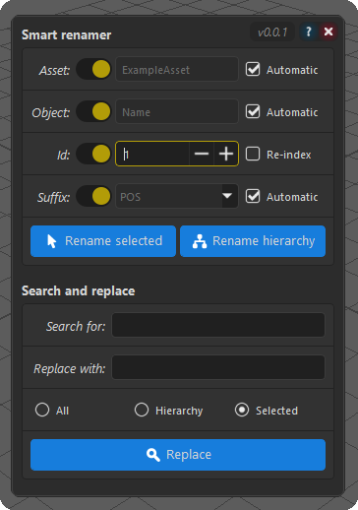The width and height of the screenshot is (358, 510).
Task: Uncheck Automatic for the Suffix row
Action: point(253,196)
